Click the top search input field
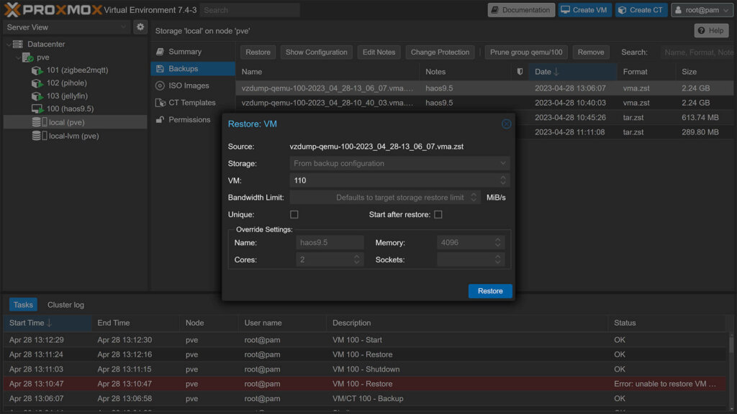Image resolution: width=737 pixels, height=414 pixels. [250, 9]
